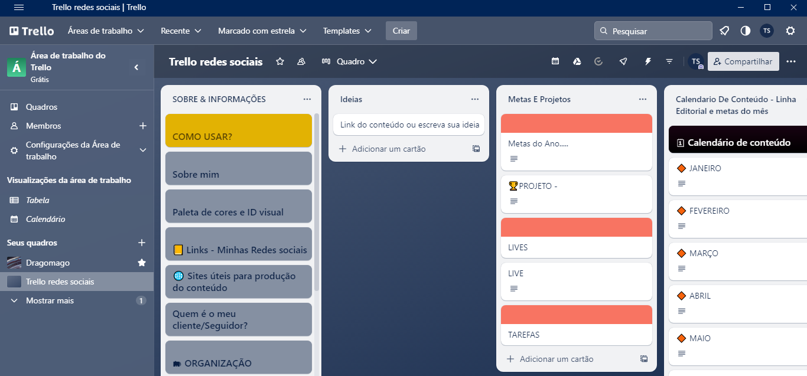This screenshot has width=807, height=376.
Task: Open the notifications bell
Action: pyautogui.click(x=724, y=31)
